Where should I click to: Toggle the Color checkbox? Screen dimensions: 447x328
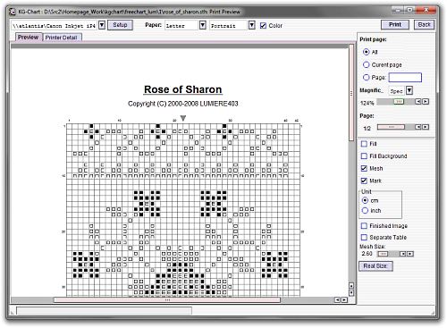point(263,26)
